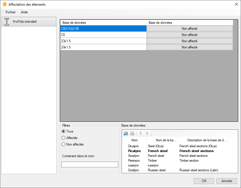Click Non affecté button for Z4x1.5
This screenshot has height=188, width=241.
[x=190, y=47]
